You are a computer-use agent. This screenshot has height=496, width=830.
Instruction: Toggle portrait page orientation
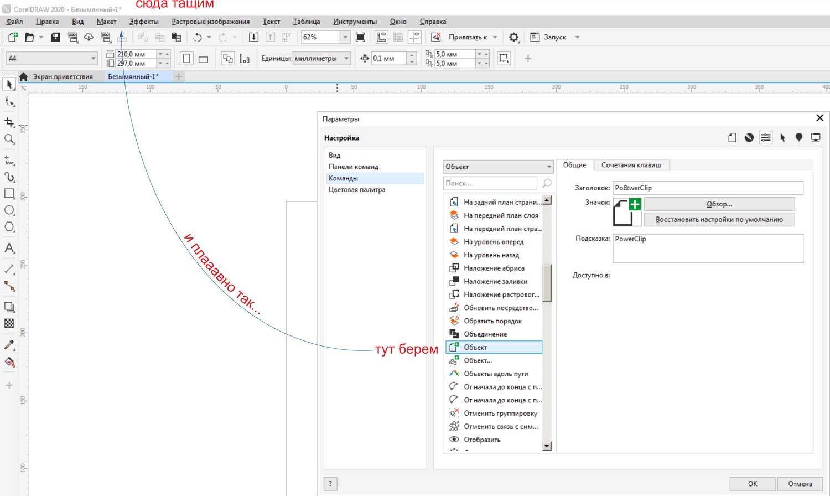click(186, 58)
